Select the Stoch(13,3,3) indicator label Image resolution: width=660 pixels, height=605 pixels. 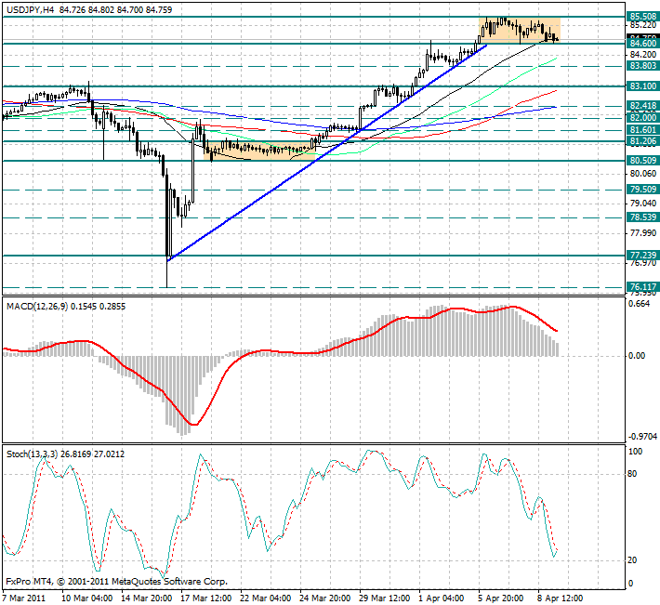(33, 453)
